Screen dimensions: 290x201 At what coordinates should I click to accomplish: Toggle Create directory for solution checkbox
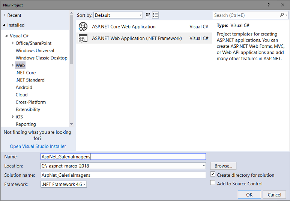point(213,174)
